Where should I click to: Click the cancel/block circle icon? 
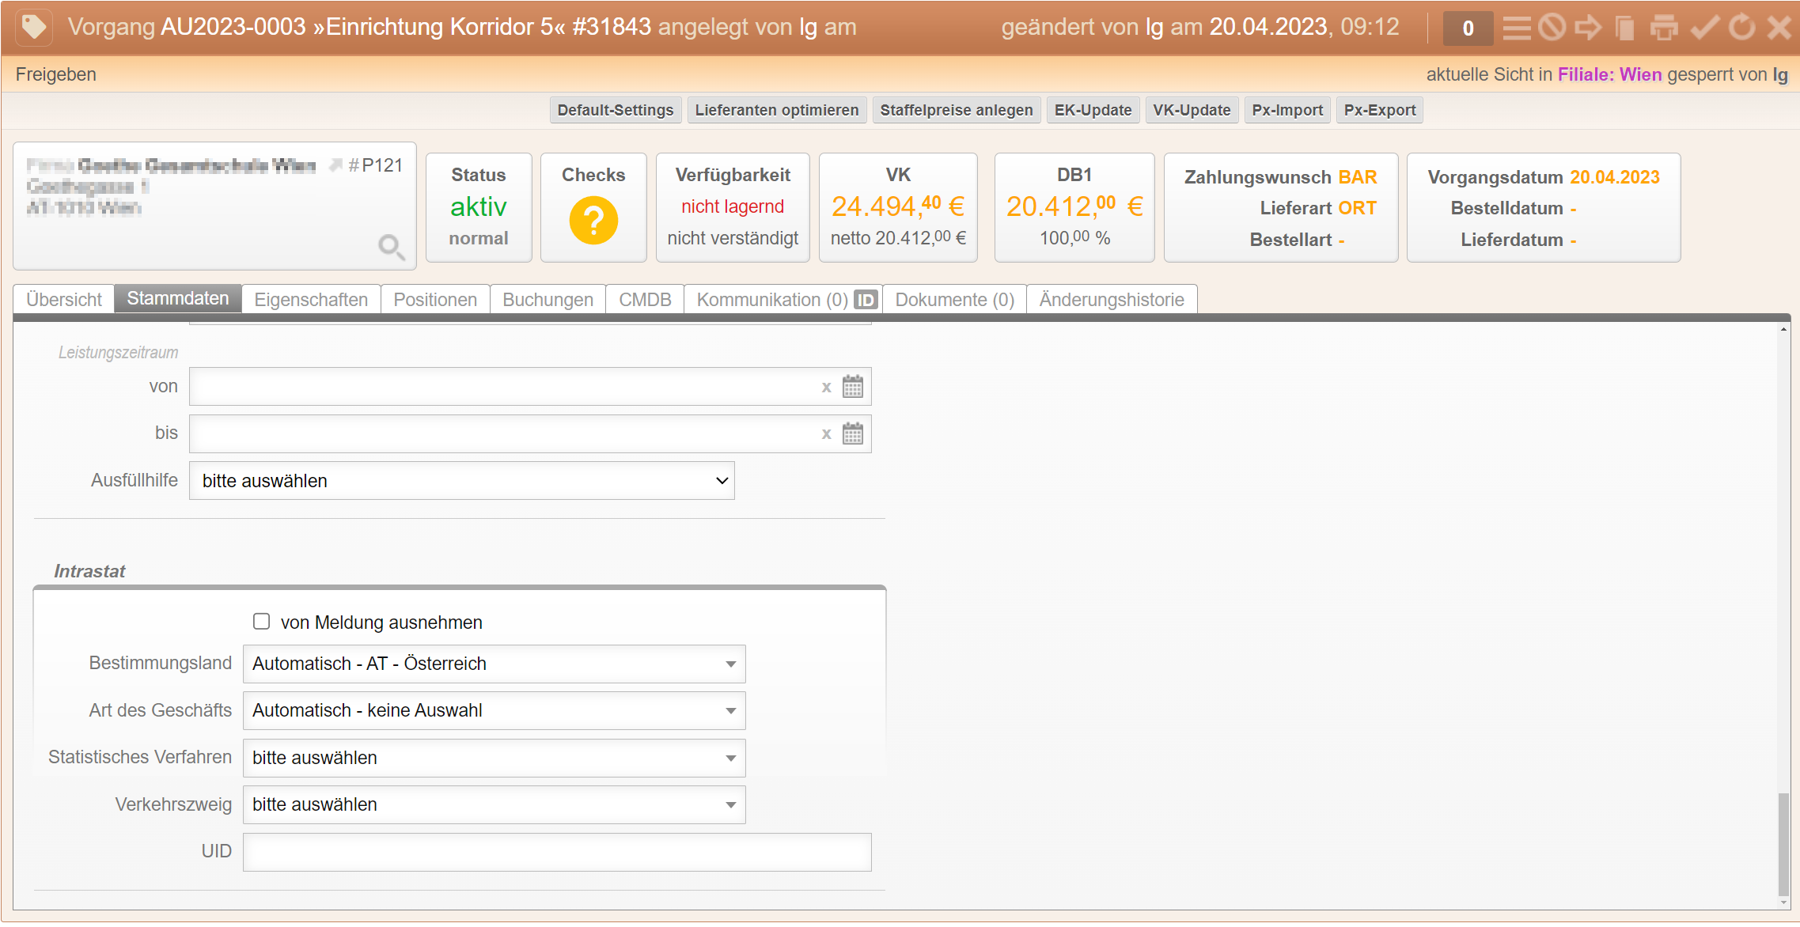[x=1552, y=28]
